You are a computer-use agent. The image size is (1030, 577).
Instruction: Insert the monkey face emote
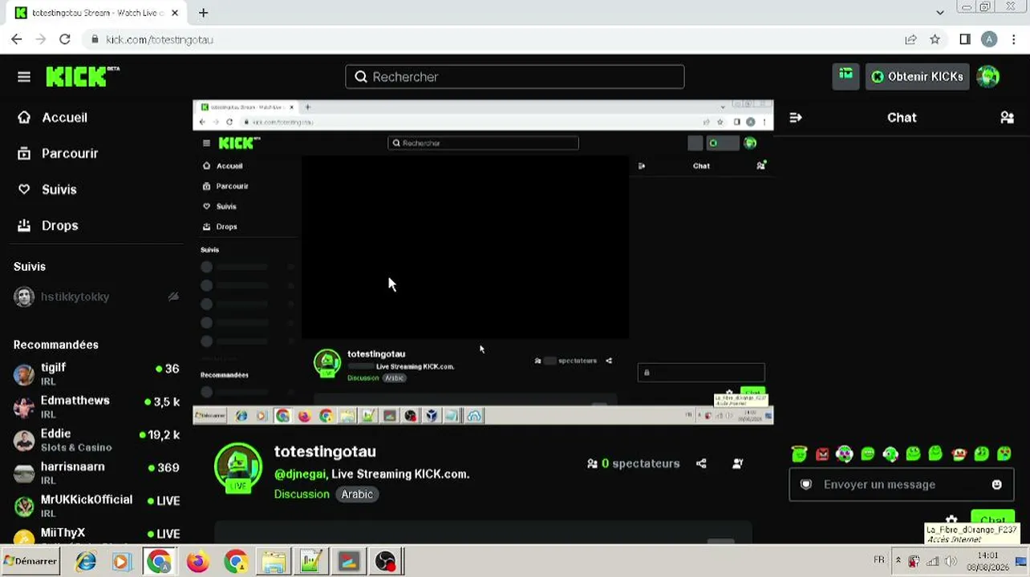pyautogui.click(x=959, y=454)
